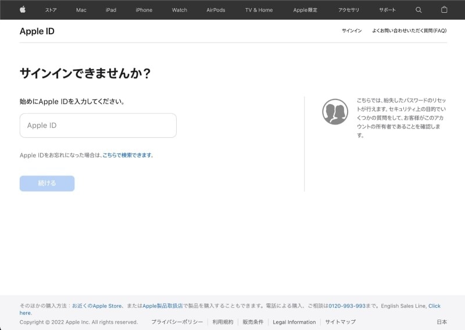Open the お近くのApple Store footer link
Viewport: 465px width, 330px height.
[97, 306]
